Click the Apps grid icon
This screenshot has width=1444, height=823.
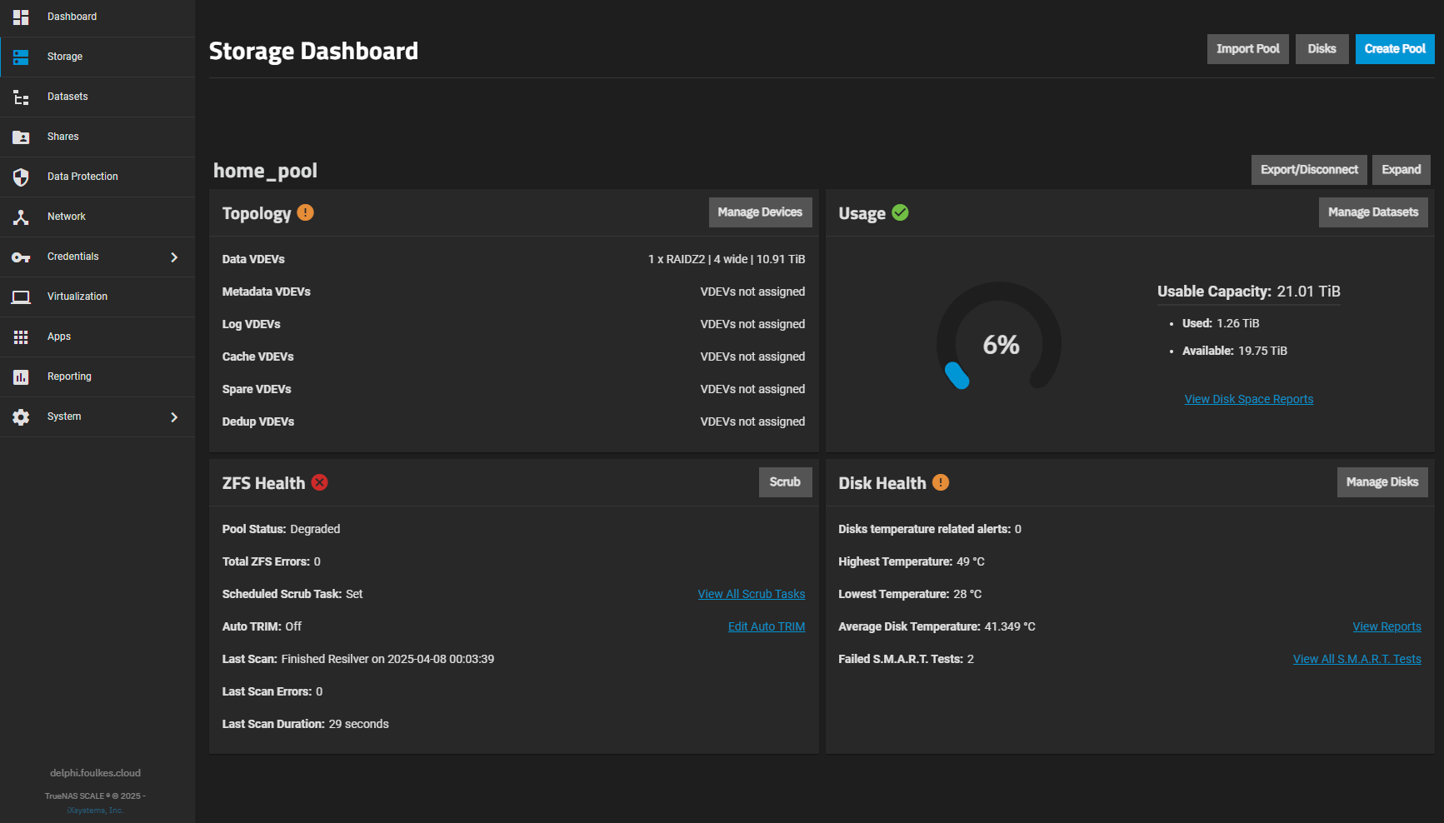(x=21, y=337)
